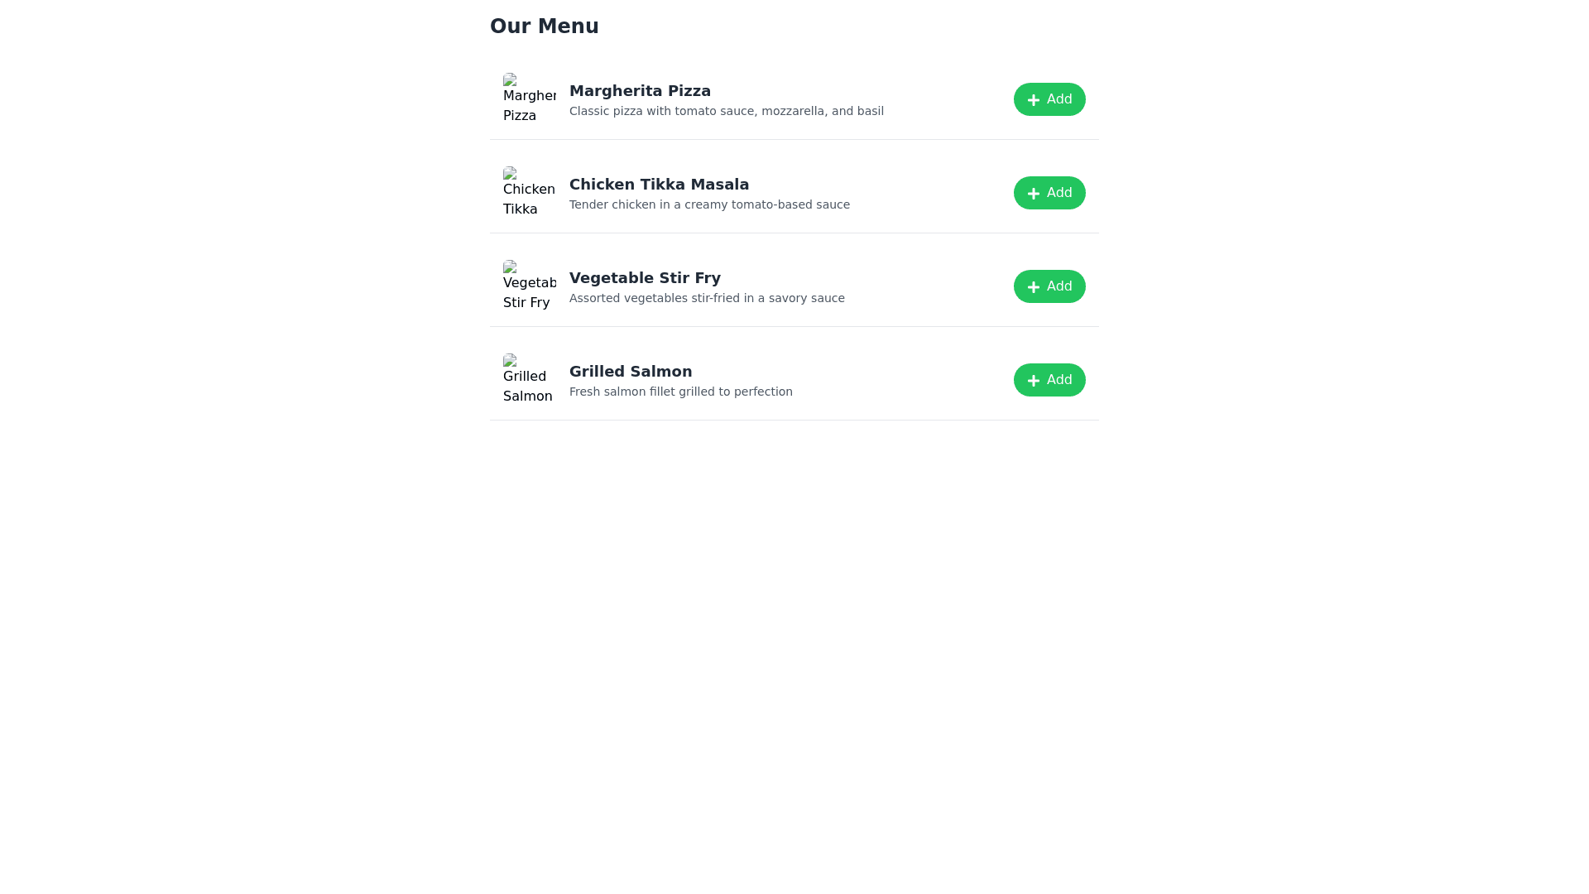Image resolution: width=1589 pixels, height=894 pixels.
Task: Click the Margherita Pizza description text
Action: [x=726, y=111]
